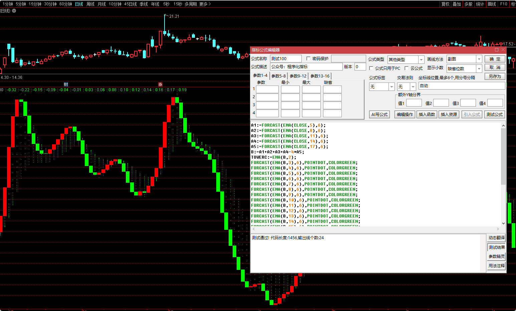Click the horizontal scroll right arrow in editor

point(498,229)
